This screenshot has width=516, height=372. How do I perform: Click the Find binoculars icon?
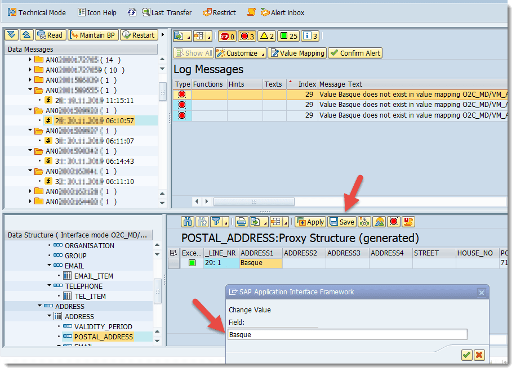click(188, 222)
